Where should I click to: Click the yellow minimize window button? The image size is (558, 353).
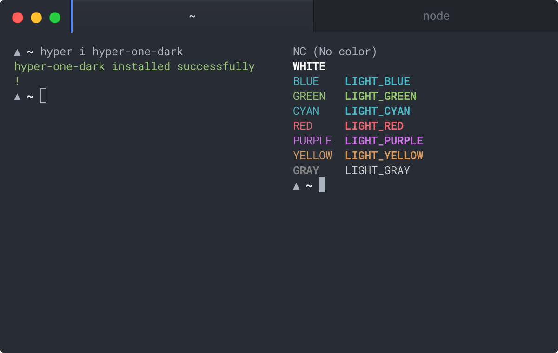(x=36, y=18)
